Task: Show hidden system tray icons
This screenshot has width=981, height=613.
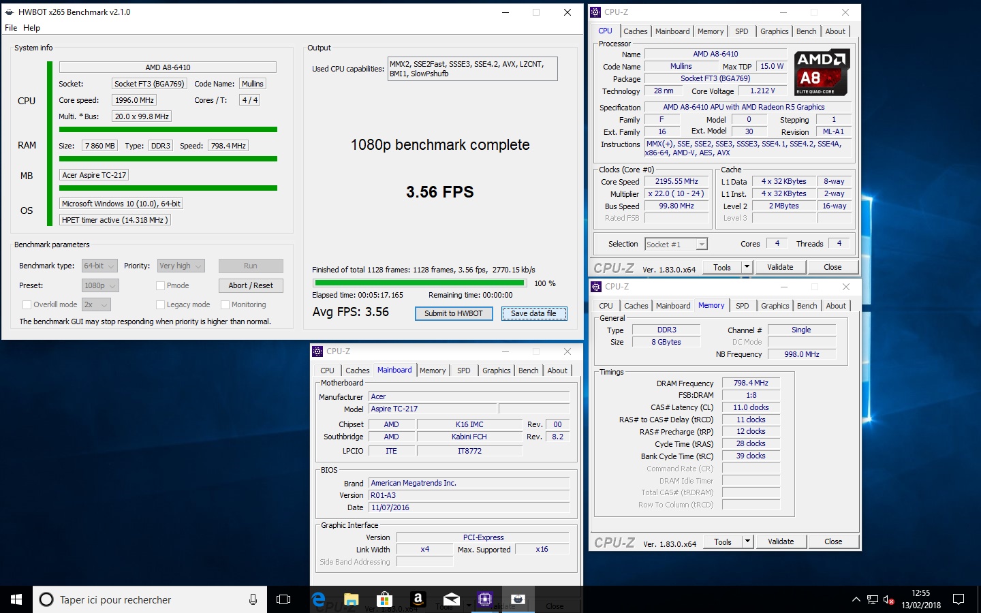Action: coord(856,599)
